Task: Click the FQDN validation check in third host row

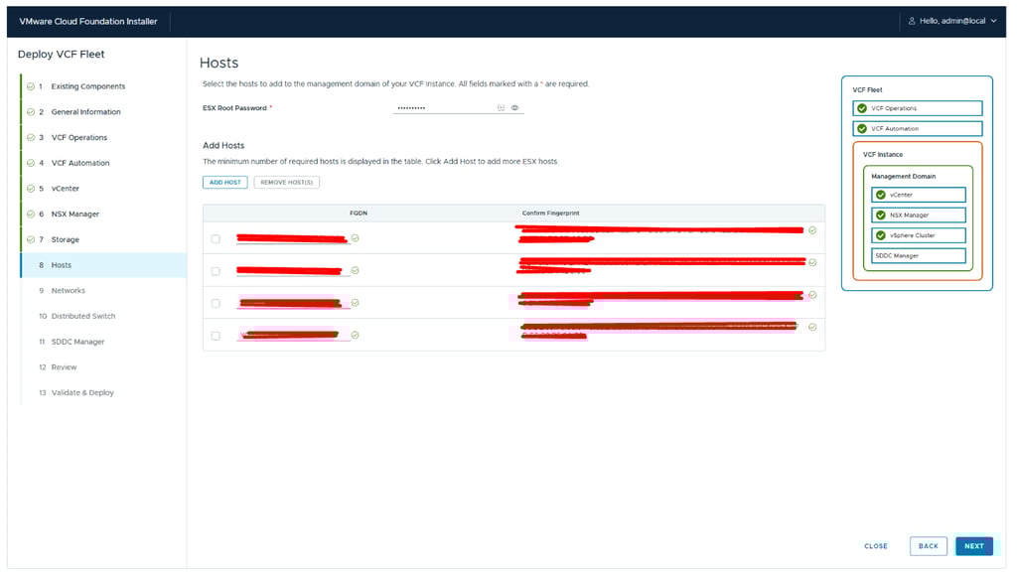Action: (x=356, y=303)
